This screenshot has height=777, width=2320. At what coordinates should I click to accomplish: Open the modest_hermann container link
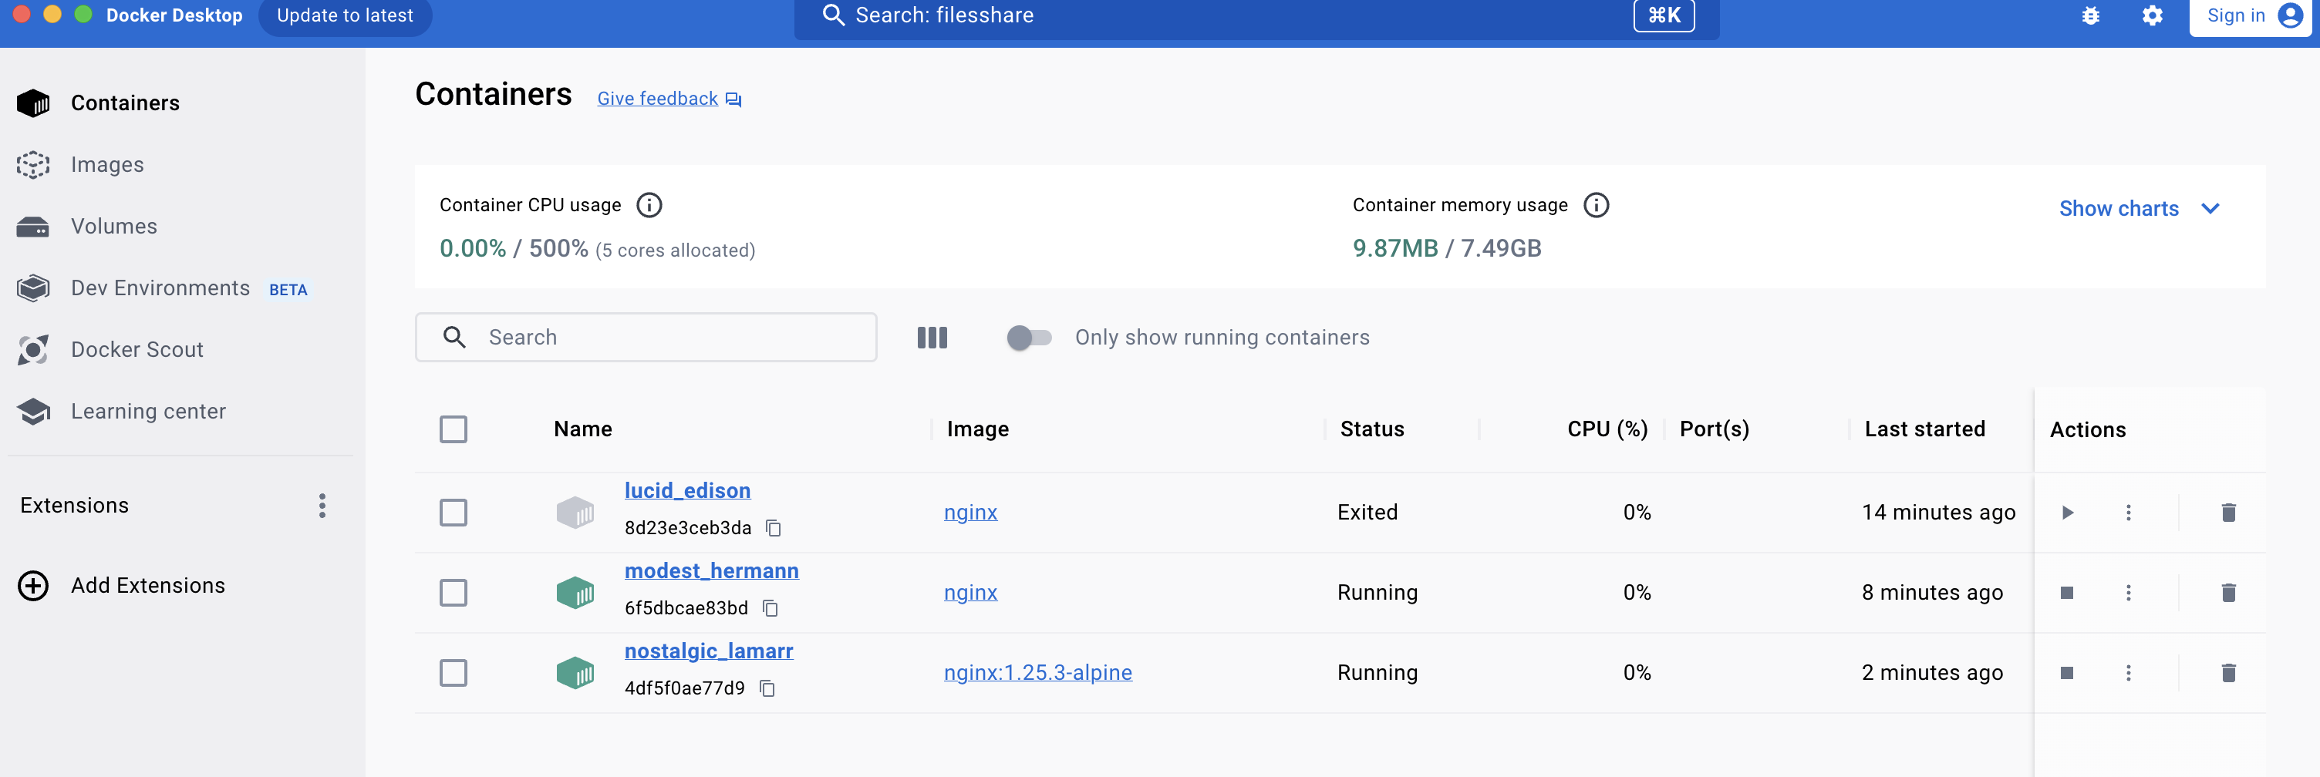tap(711, 571)
